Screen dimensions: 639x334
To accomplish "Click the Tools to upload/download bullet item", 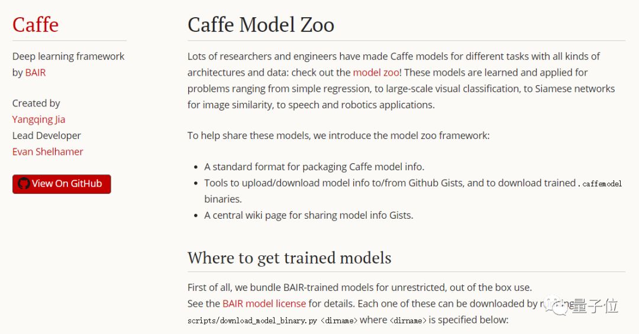I will click(413, 191).
